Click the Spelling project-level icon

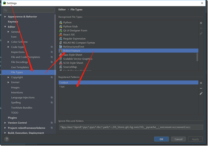pos(52,103)
